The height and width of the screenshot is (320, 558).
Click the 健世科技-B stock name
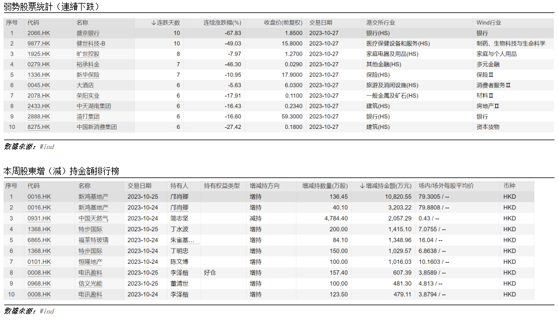[91, 43]
